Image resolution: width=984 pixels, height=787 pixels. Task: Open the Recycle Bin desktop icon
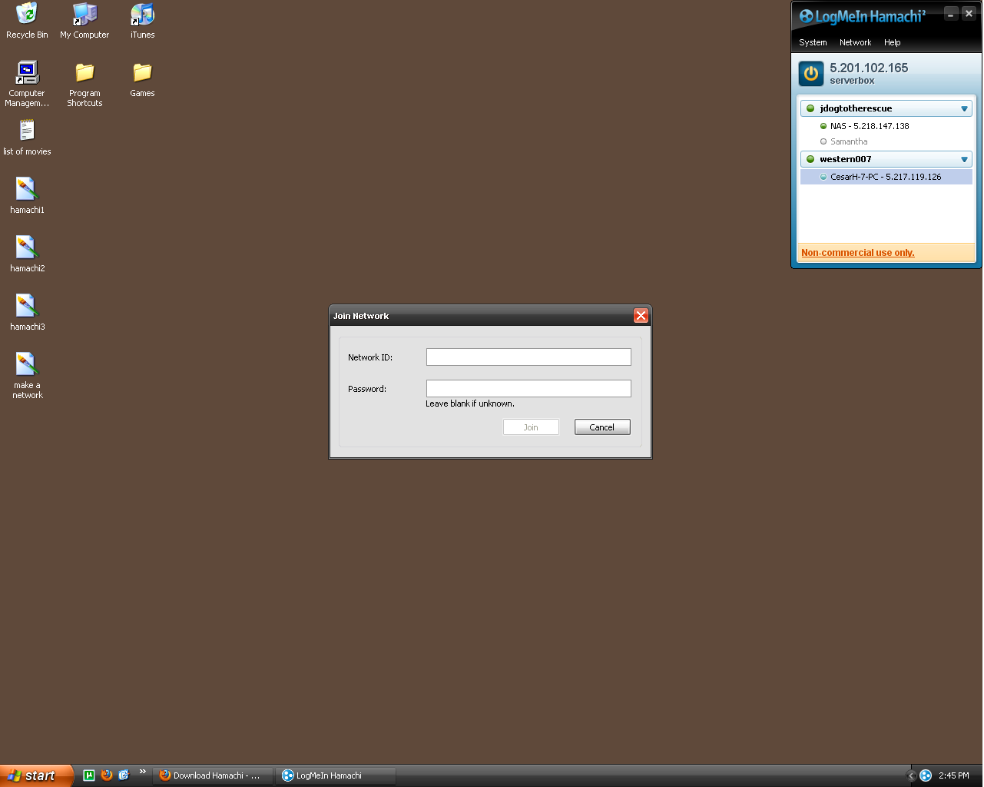[x=27, y=15]
